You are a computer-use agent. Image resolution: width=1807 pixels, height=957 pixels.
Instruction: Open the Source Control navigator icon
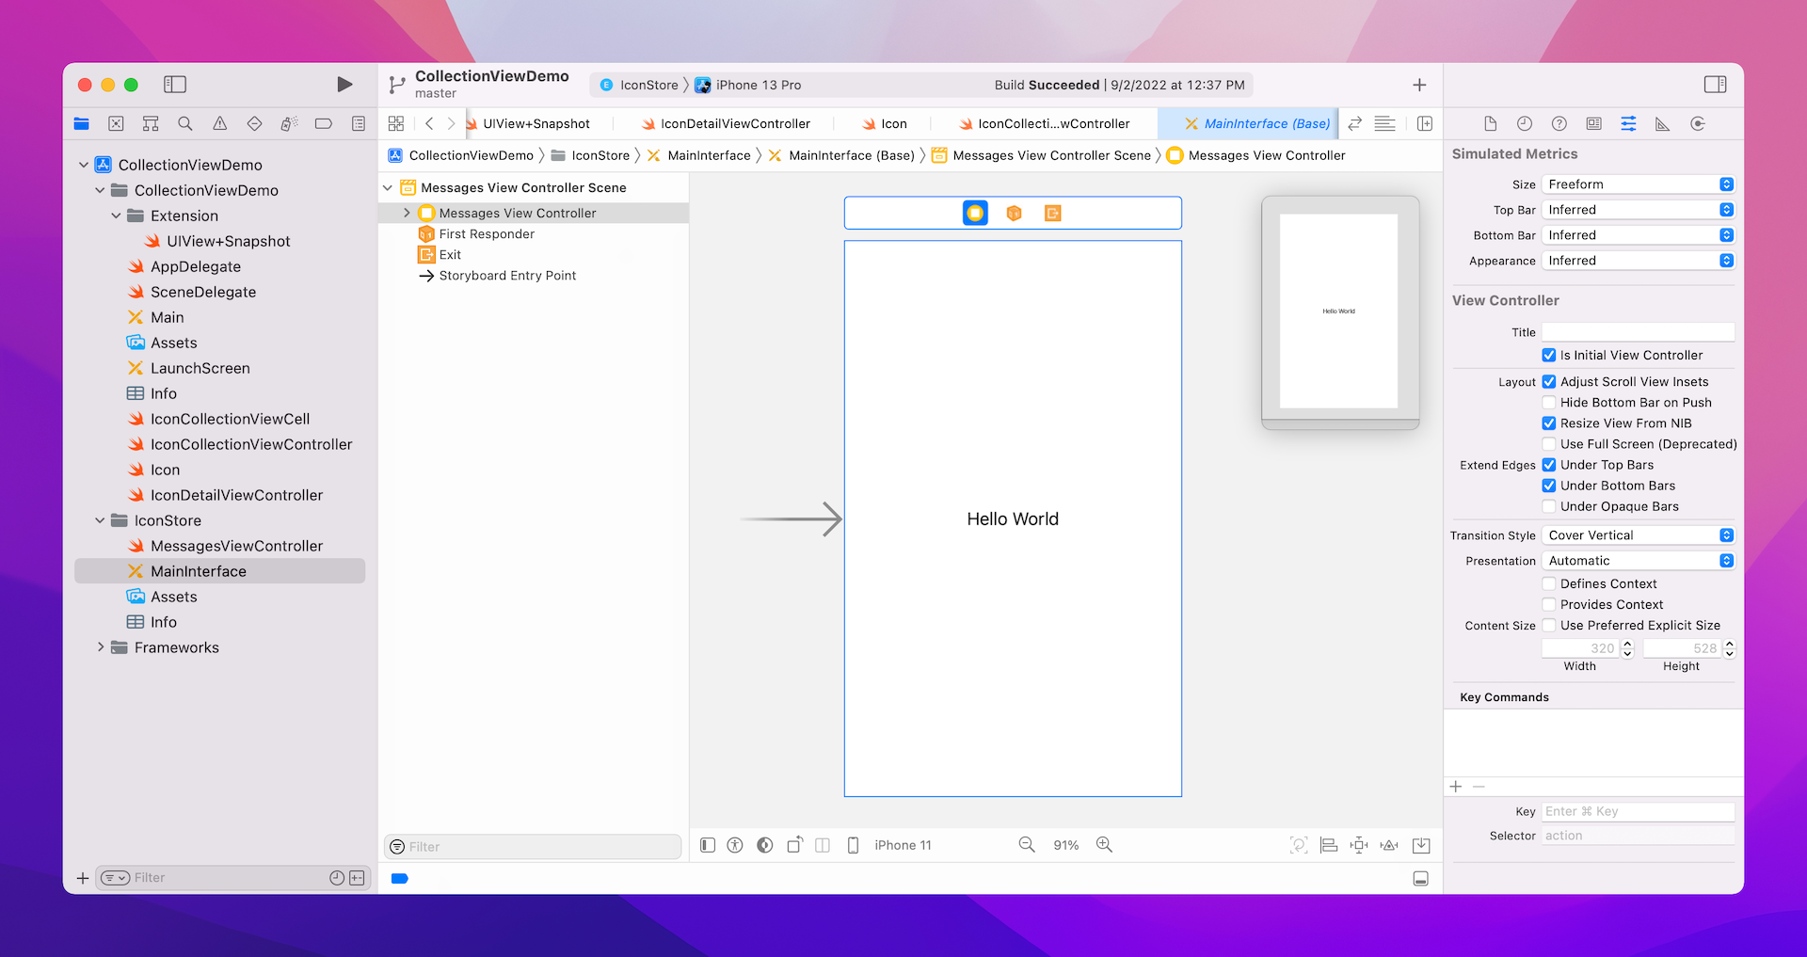(116, 123)
